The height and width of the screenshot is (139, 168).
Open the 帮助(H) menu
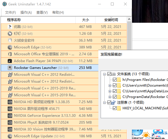pos(58,13)
